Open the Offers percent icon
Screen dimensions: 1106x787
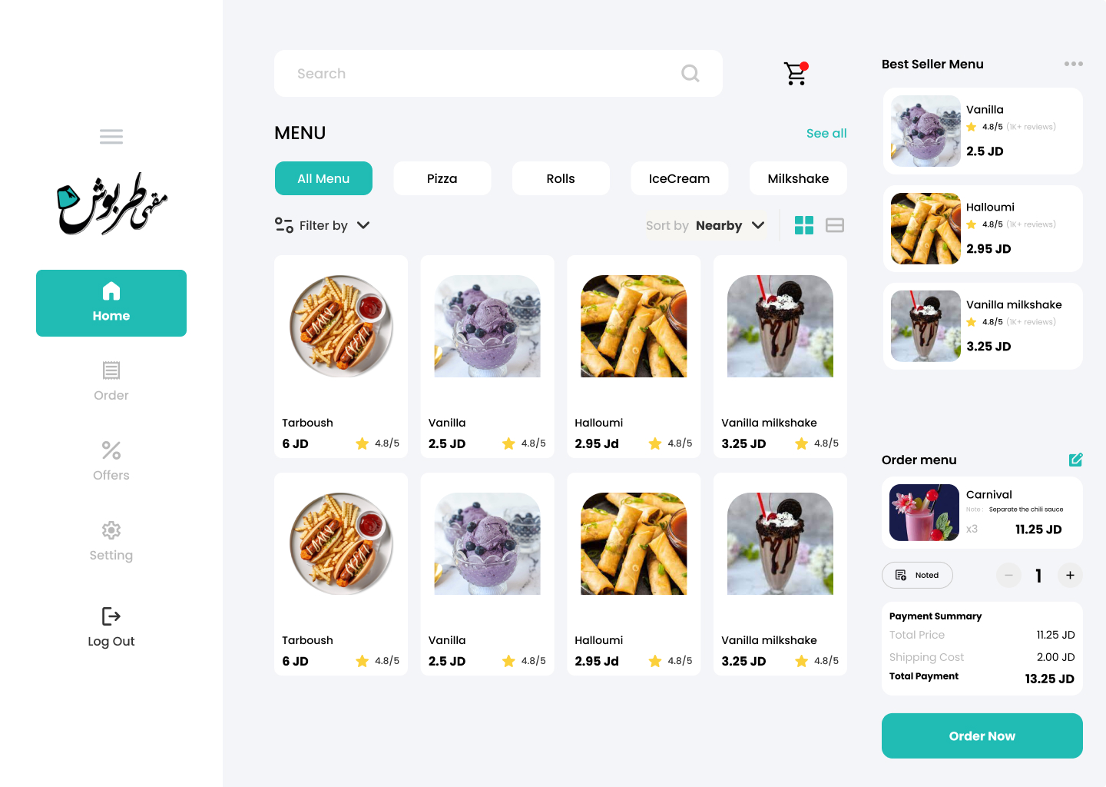point(111,450)
